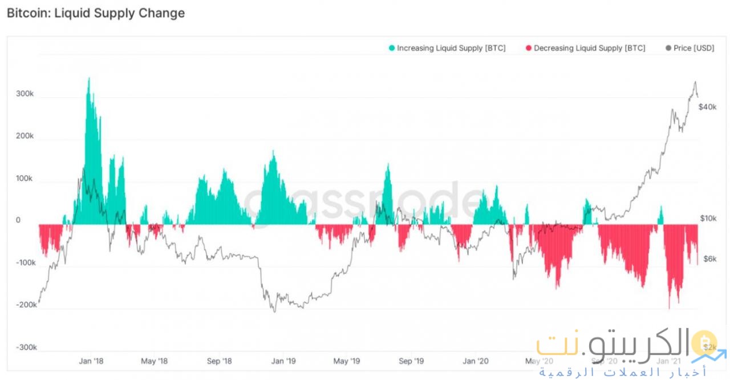The image size is (730, 380).
Task: Toggle the Increasing Liquid Supply [BTC] series label
Action: click(451, 48)
